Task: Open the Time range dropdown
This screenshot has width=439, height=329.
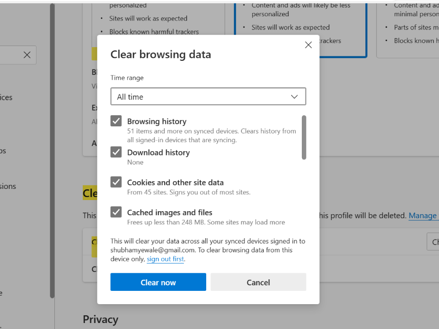Action: (208, 96)
